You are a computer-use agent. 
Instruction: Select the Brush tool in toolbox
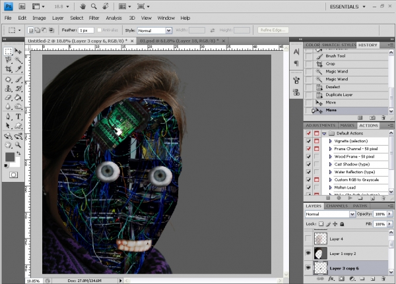click(x=18, y=80)
